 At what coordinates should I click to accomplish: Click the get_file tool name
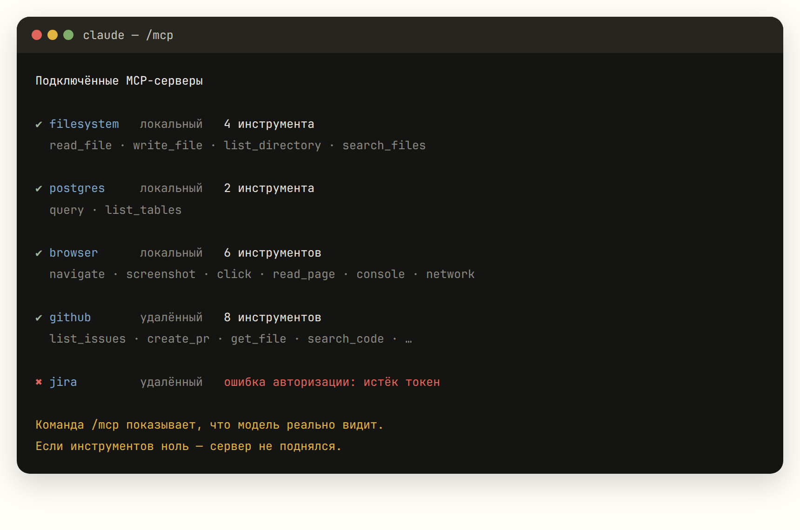[x=259, y=339]
